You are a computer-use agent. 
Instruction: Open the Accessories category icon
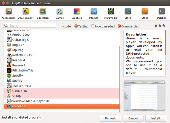(9, 11)
